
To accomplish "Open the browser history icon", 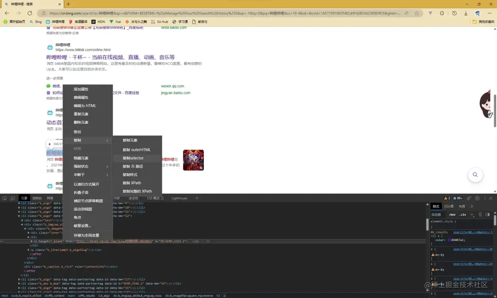I will (x=454, y=13).
